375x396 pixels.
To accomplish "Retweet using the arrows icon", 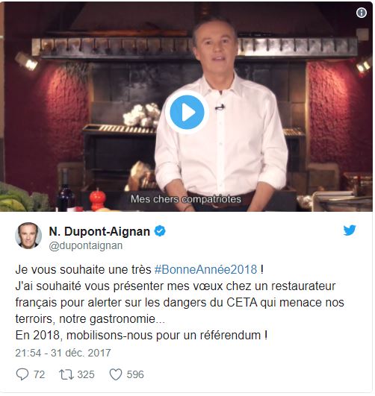I will 66,374.
